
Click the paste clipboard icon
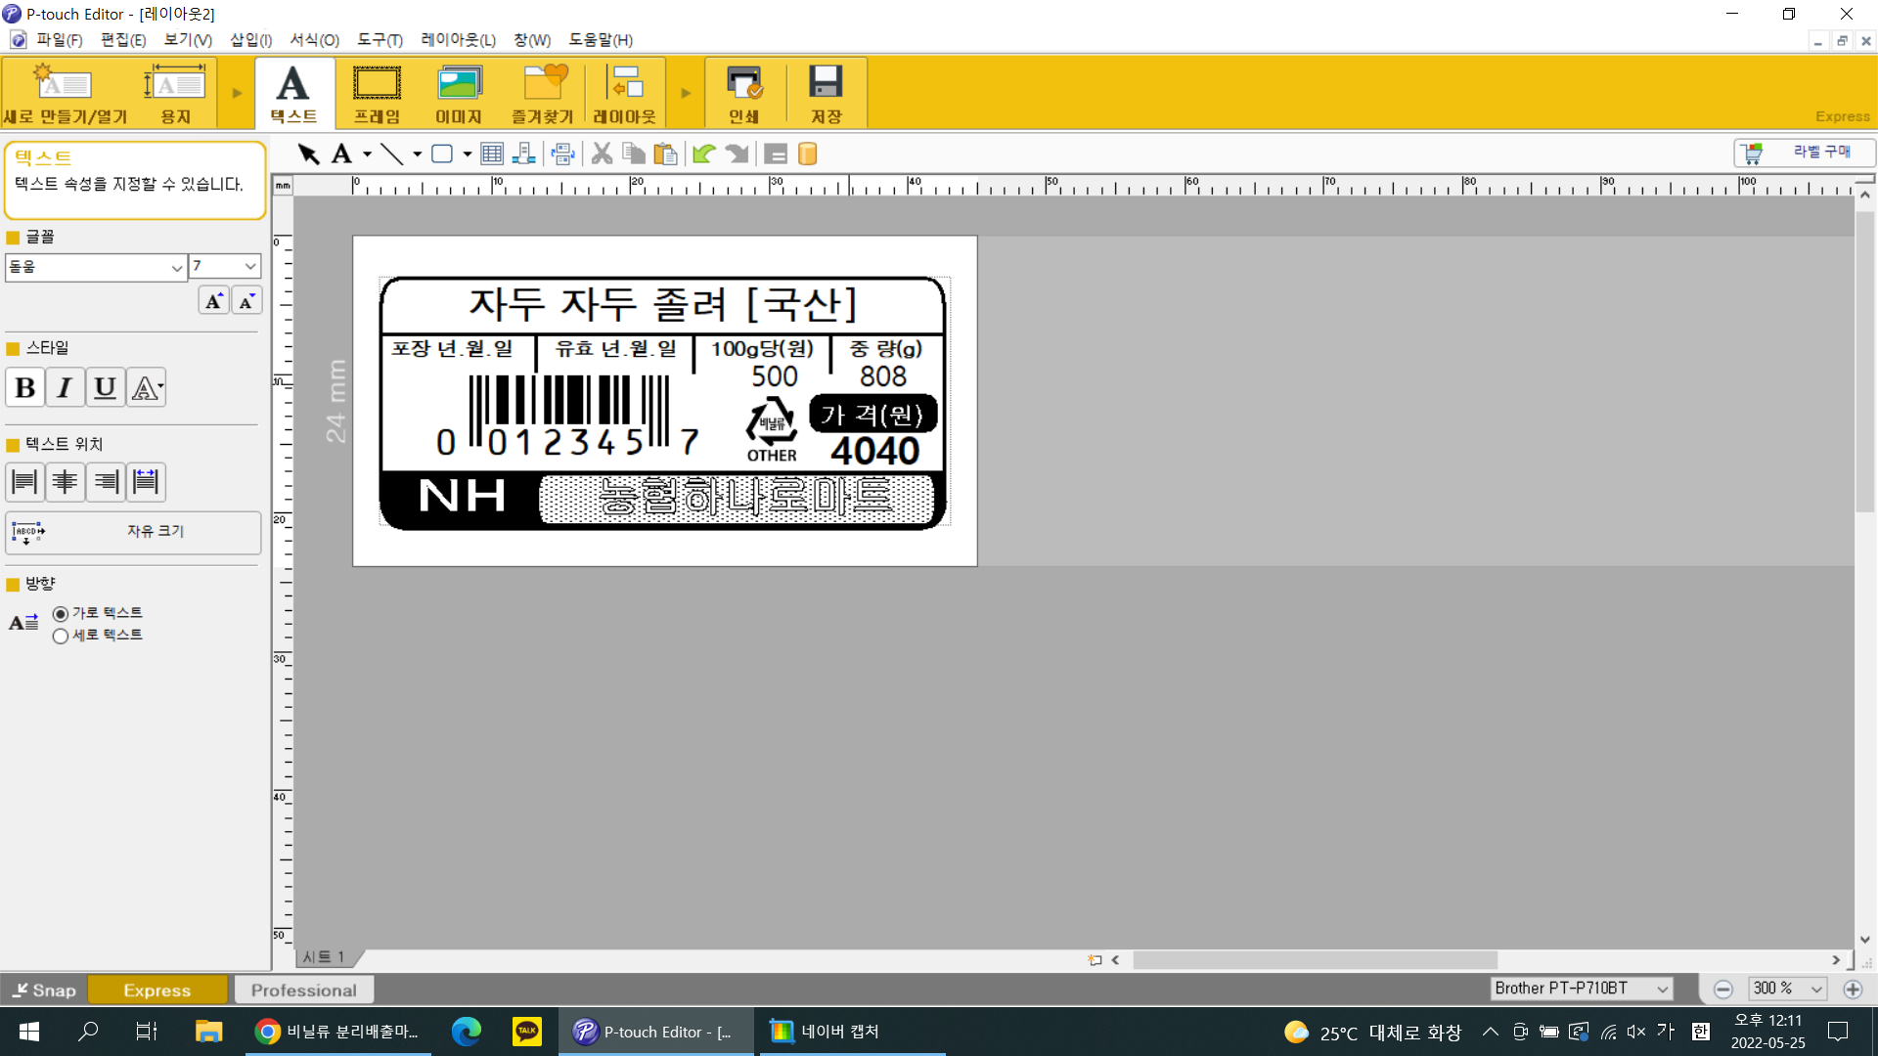coord(665,154)
